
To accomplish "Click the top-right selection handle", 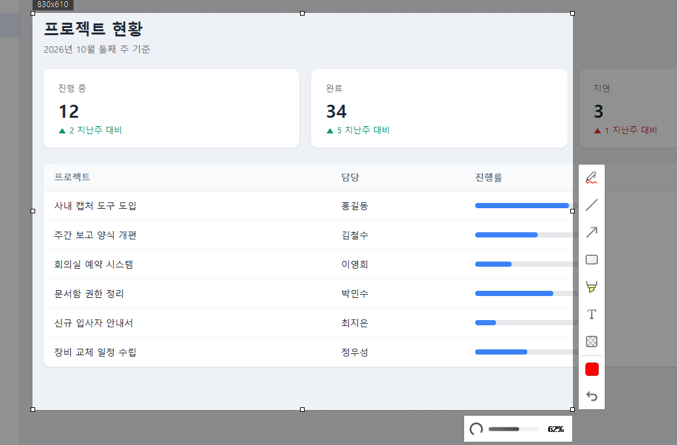I will click(572, 14).
